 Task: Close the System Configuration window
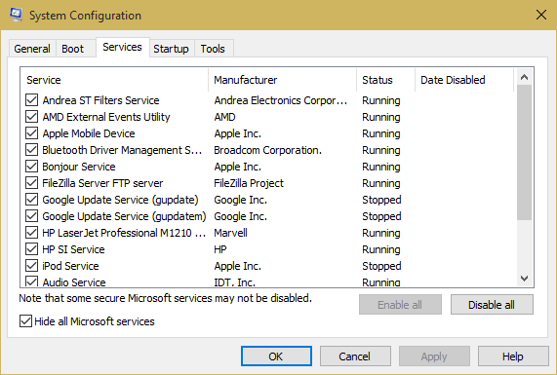[x=541, y=15]
